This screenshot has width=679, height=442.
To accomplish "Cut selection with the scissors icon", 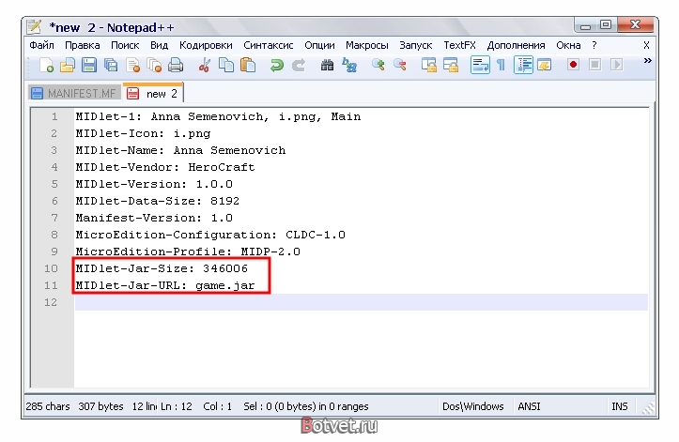I will [x=205, y=66].
